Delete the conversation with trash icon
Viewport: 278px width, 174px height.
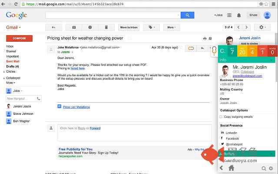coord(106,27)
